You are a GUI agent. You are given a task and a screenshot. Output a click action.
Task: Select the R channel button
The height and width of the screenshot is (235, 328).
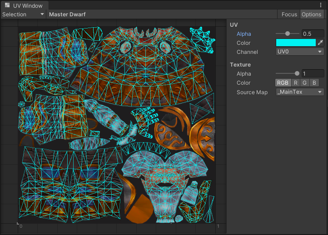[296, 83]
